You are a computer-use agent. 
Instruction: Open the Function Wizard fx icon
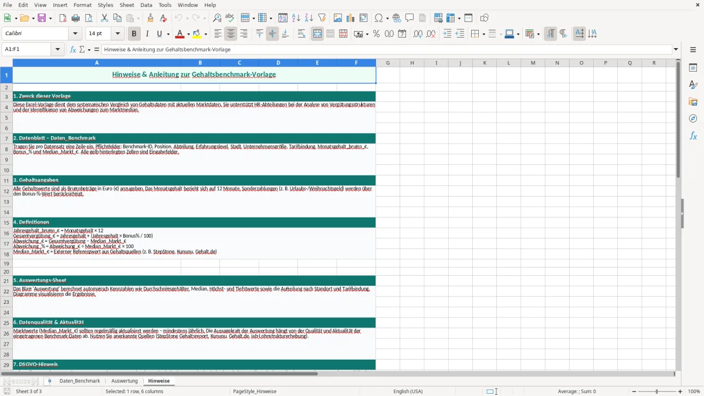coord(73,49)
